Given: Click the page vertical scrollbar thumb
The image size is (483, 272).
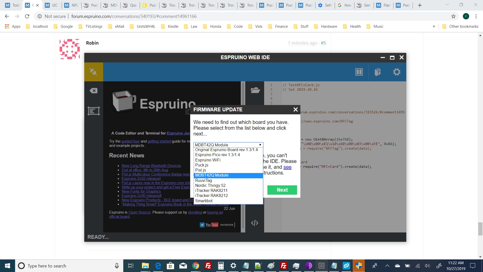Looking at the screenshot, I should 480,229.
